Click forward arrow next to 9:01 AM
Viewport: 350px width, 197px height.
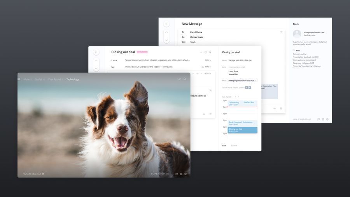click(x=201, y=74)
